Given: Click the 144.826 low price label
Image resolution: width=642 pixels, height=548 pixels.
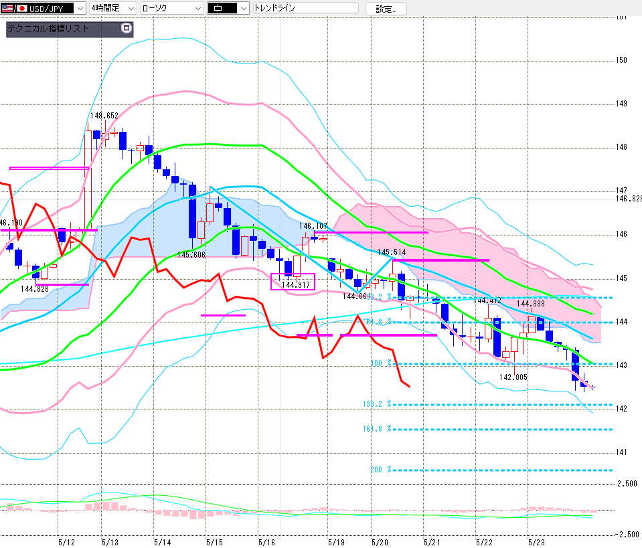Looking at the screenshot, I should tap(35, 289).
